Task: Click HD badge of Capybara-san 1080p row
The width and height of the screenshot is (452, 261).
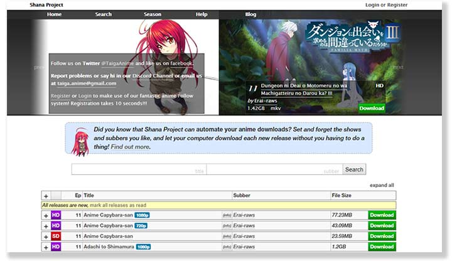Action: click(x=56, y=215)
